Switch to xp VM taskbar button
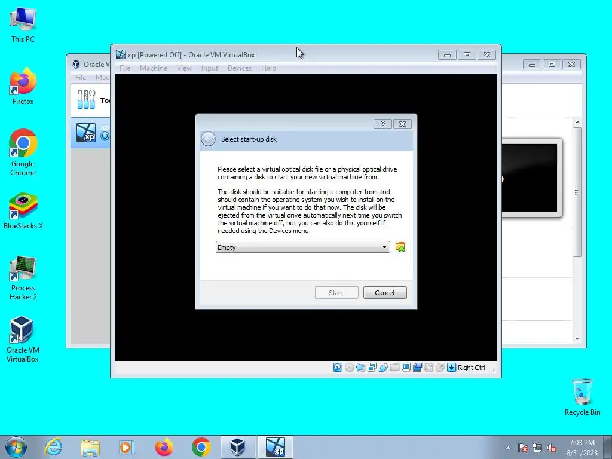 275,447
